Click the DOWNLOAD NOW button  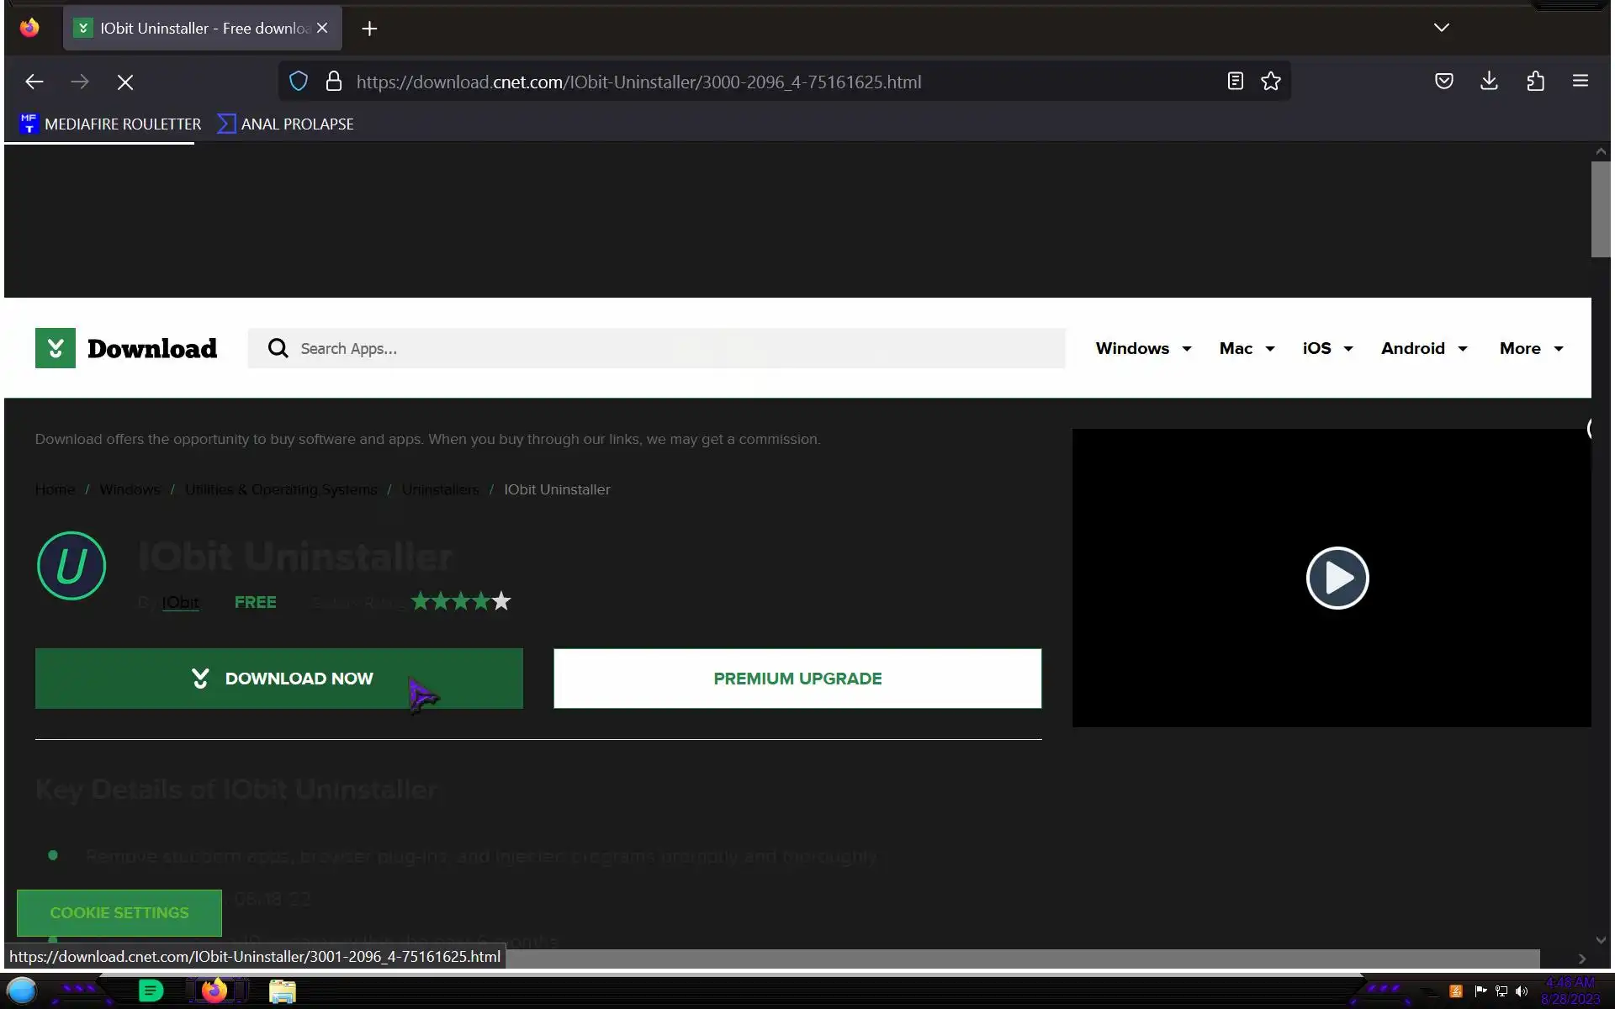(x=278, y=679)
